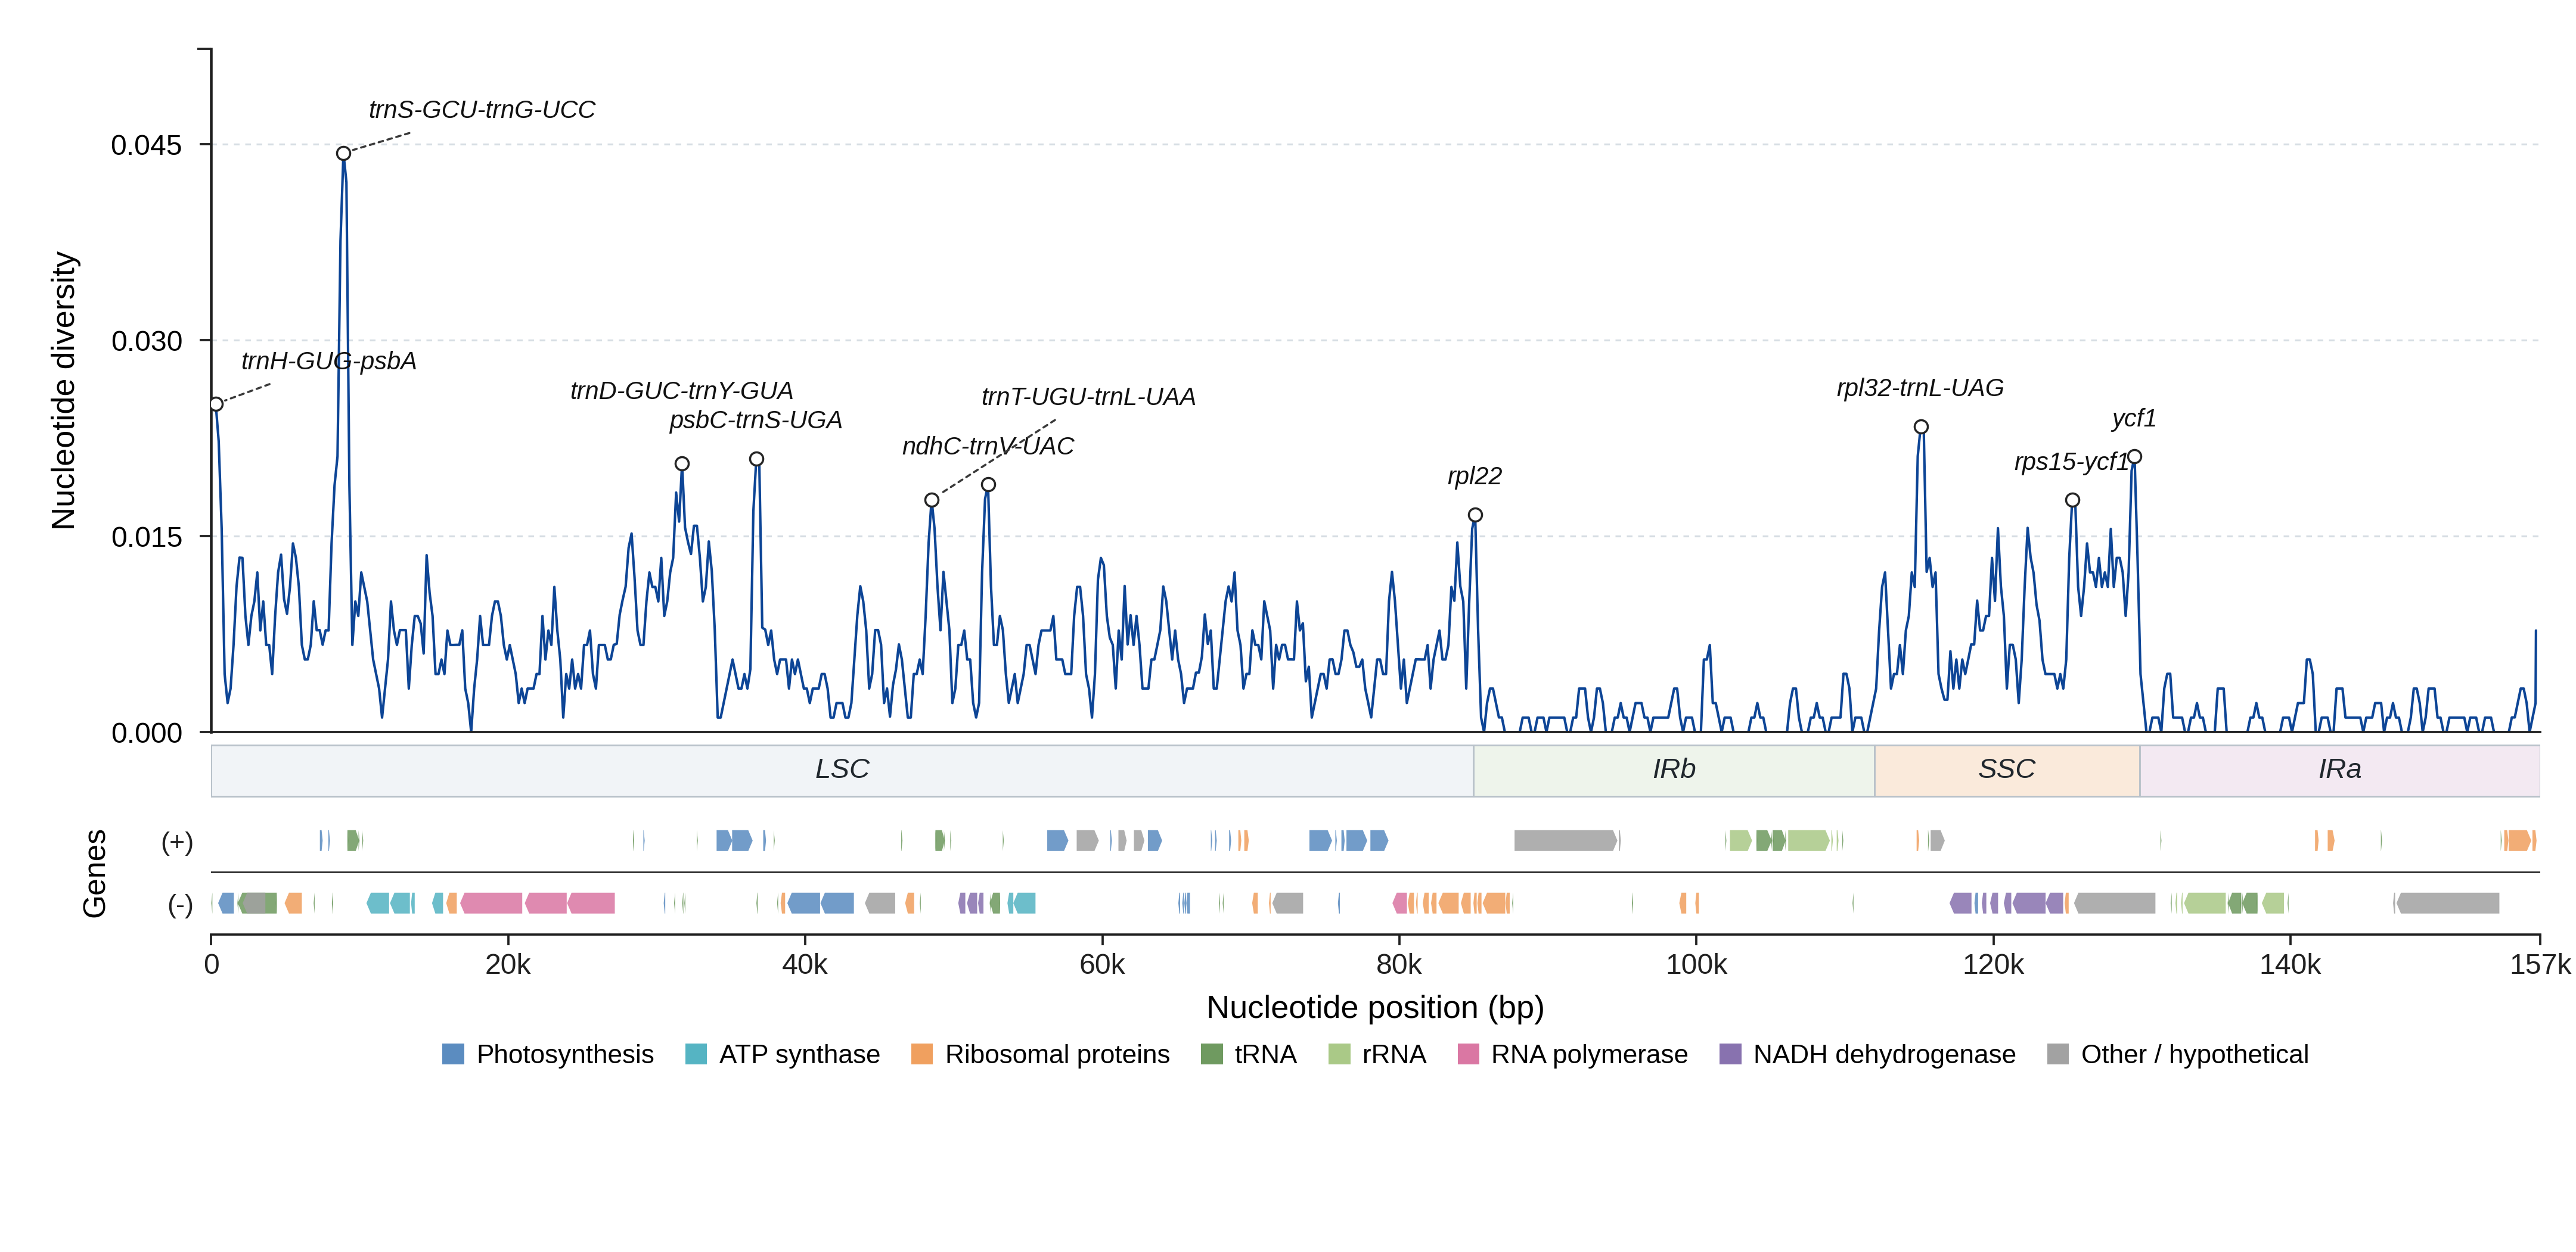Click the SSC region bar
2576x1252 pixels.
pos(2007,770)
